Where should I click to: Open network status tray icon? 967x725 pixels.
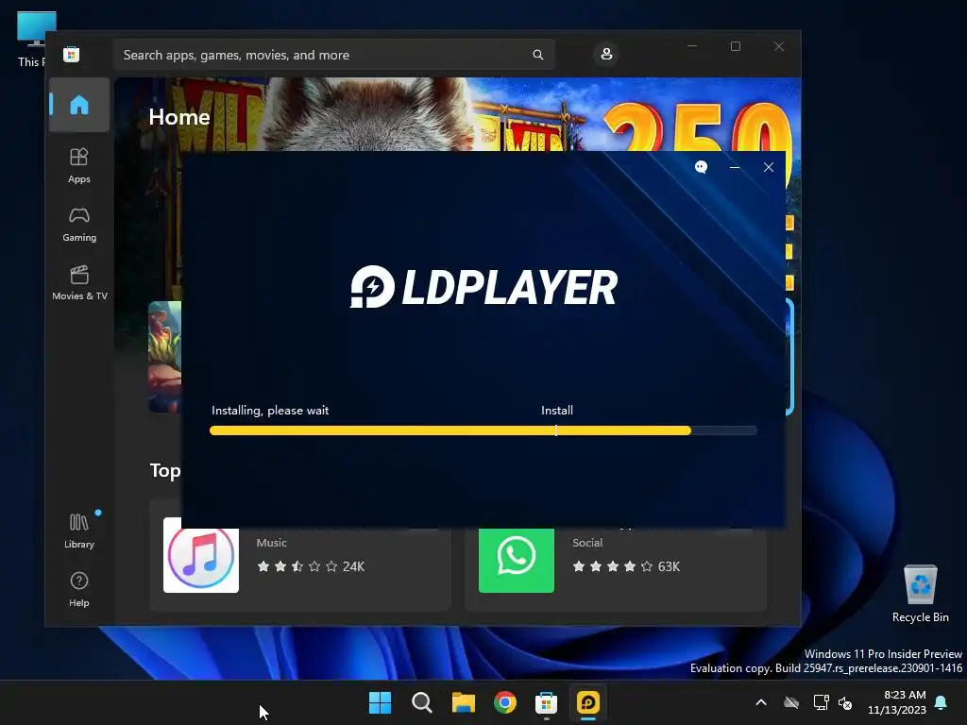pyautogui.click(x=821, y=702)
